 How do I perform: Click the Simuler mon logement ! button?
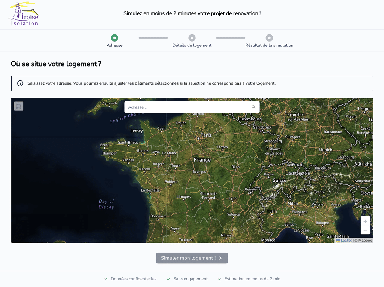(192, 258)
